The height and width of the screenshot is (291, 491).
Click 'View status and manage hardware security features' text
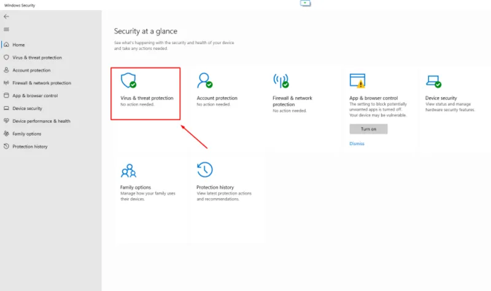coord(450,107)
